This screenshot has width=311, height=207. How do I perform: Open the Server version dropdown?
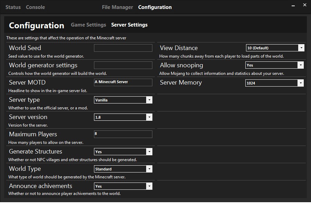[x=149, y=117]
